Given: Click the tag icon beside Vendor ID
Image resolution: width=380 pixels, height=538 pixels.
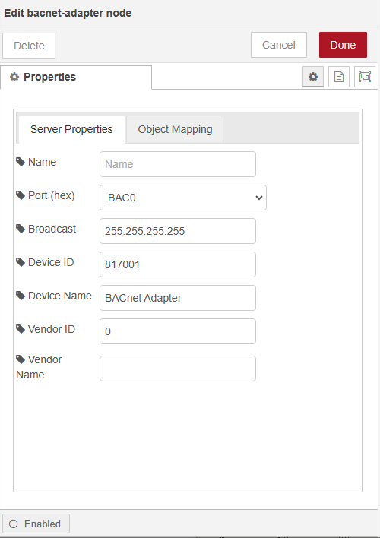Looking at the screenshot, I should click(x=21, y=329).
